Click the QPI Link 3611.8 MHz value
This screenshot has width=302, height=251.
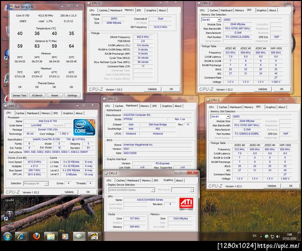tap(34, 175)
